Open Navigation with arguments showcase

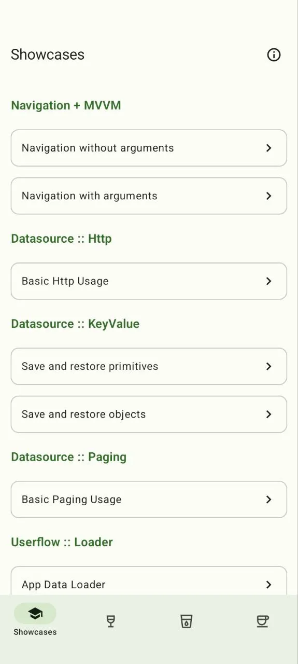pos(149,196)
